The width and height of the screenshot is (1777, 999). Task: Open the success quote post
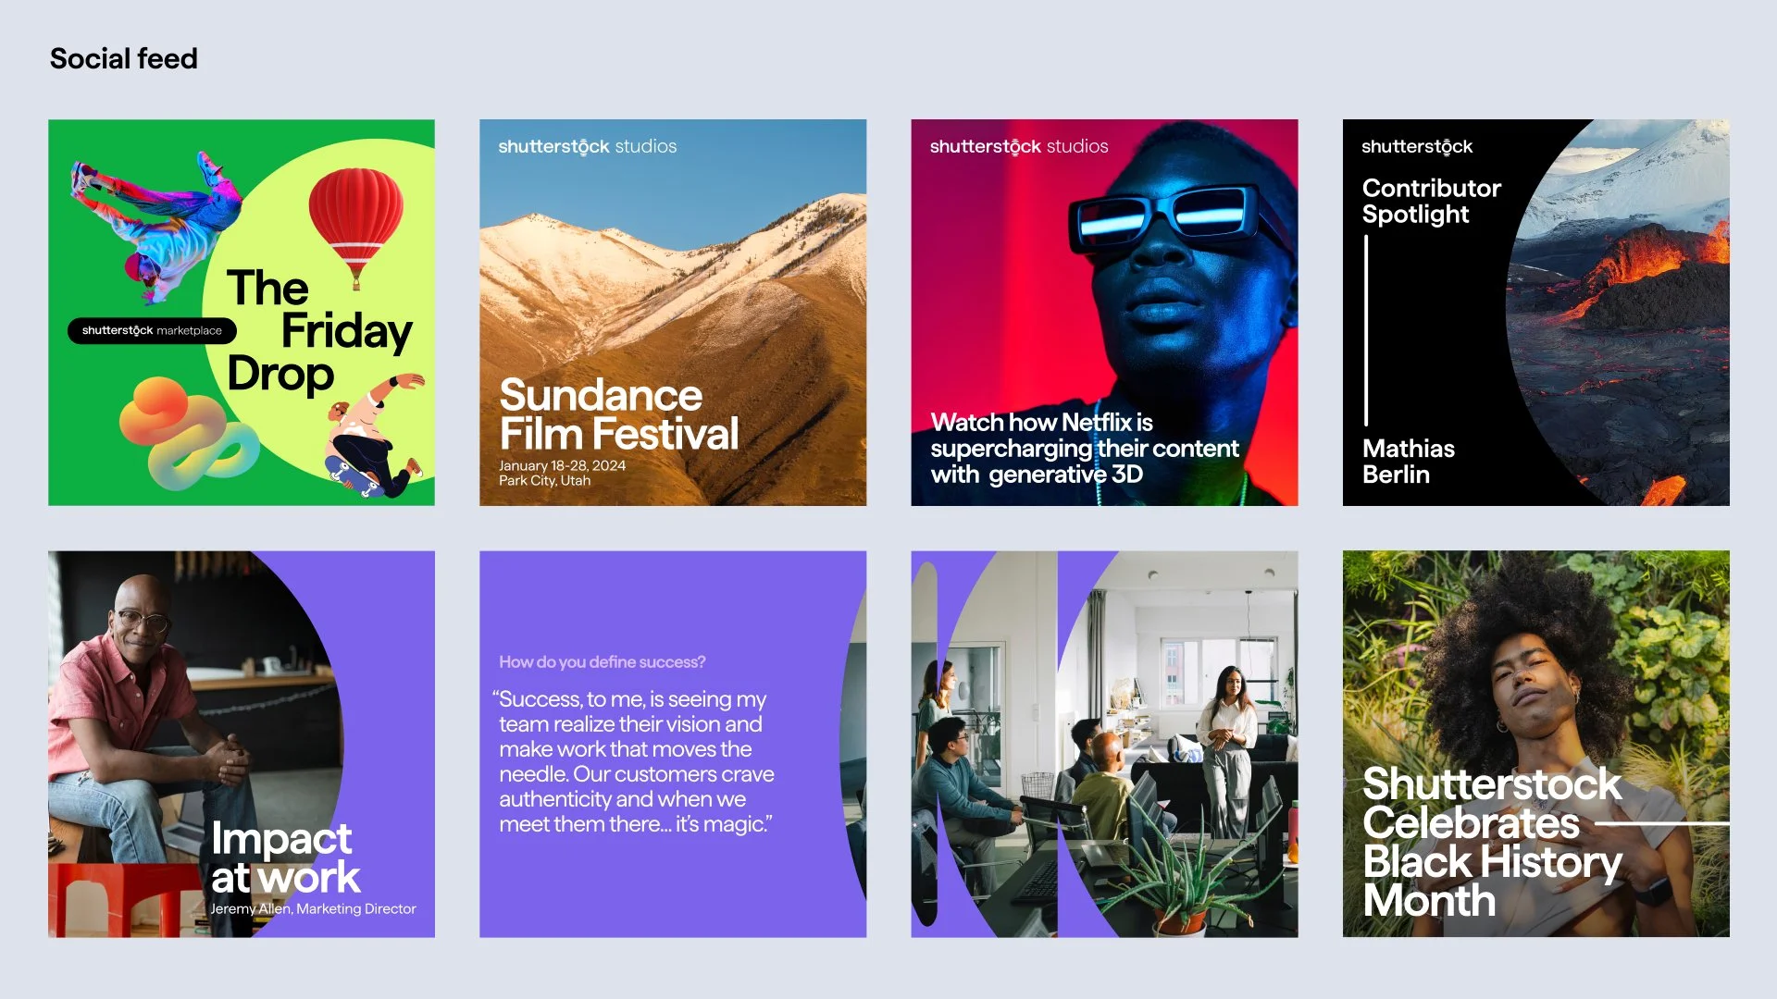click(x=673, y=745)
